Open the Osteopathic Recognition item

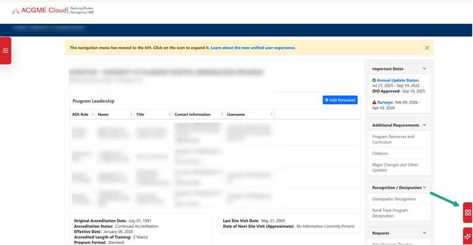pos(394,199)
